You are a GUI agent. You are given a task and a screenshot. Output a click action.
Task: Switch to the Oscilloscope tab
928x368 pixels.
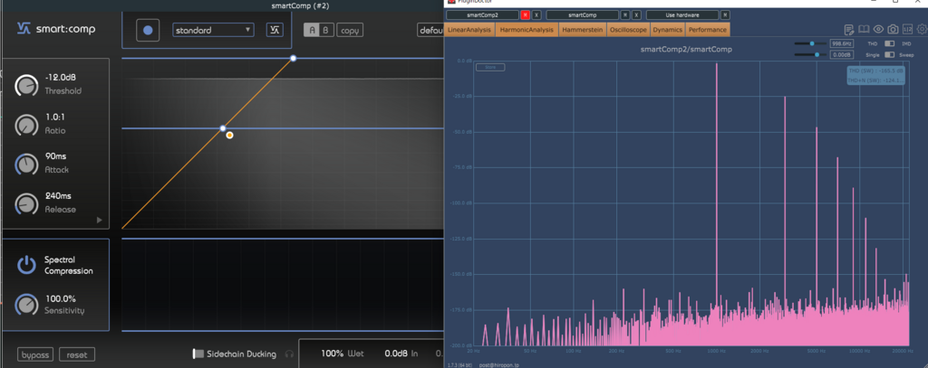628,30
